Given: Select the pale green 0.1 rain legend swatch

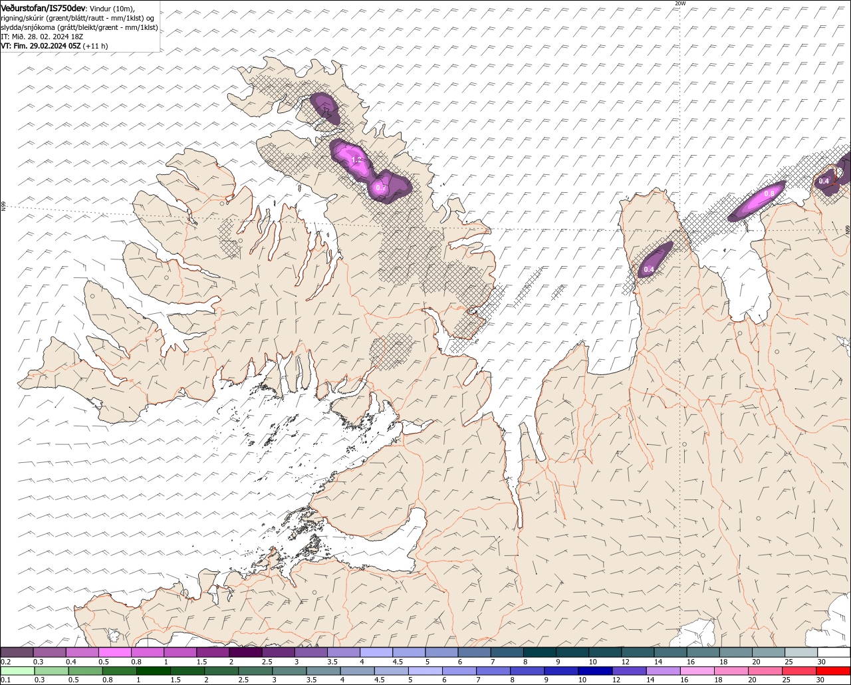Looking at the screenshot, I should 17,670.
